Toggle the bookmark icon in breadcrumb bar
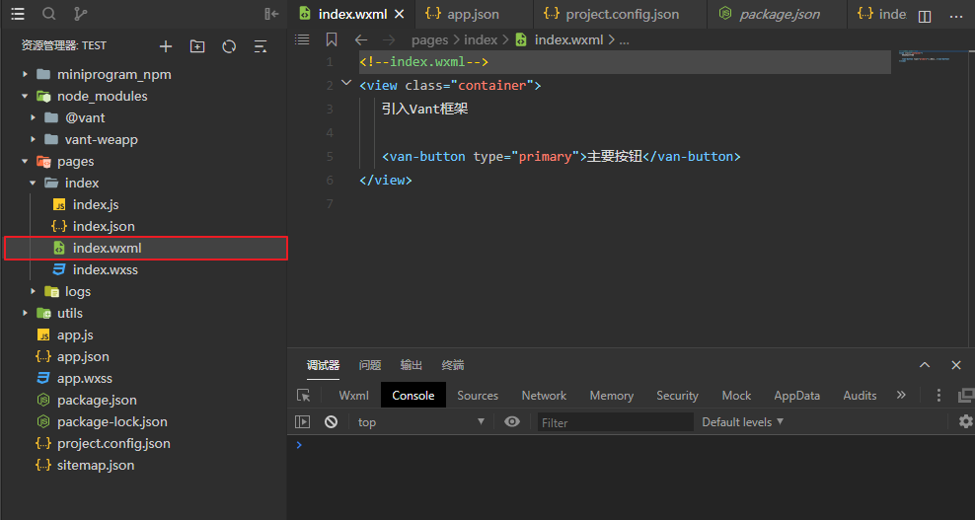The height and width of the screenshot is (520, 975). pos(331,39)
